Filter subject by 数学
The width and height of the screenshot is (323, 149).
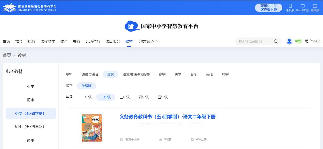pyautogui.click(x=162, y=74)
